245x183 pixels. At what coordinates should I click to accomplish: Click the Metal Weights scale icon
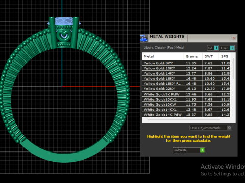click(144, 38)
